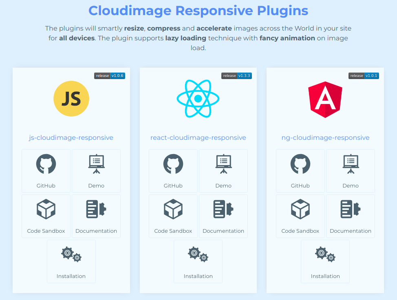Image resolution: width=397 pixels, height=300 pixels.
Task: Open the react-cloudimage-responsive title link
Action: click(x=198, y=137)
